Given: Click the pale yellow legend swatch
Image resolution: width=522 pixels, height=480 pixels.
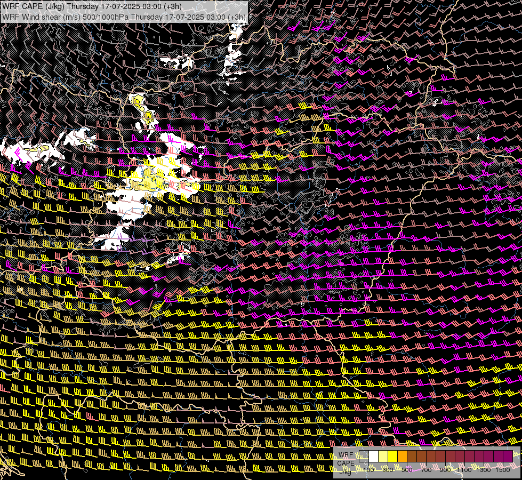Looking at the screenshot, I should [x=383, y=457].
